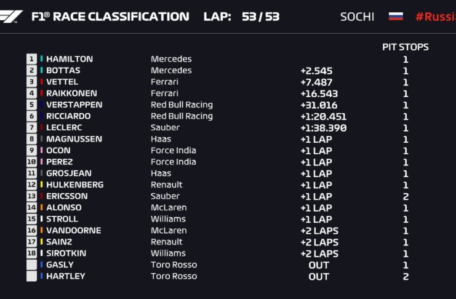The image size is (456, 299).
Task: Click the #Russia hashtag text
Action: click(x=435, y=17)
